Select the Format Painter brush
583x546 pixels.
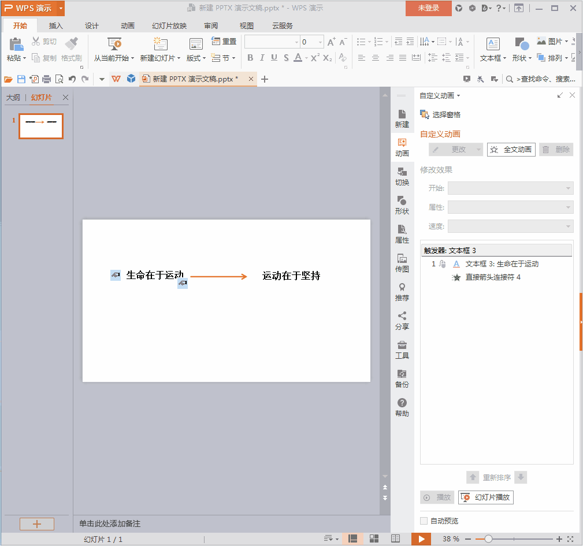pos(72,43)
